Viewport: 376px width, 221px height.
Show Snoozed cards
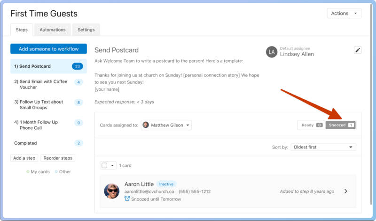tap(341, 125)
